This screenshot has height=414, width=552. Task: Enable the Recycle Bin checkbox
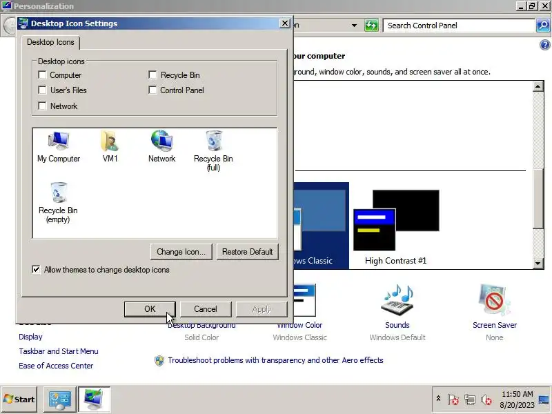[152, 75]
